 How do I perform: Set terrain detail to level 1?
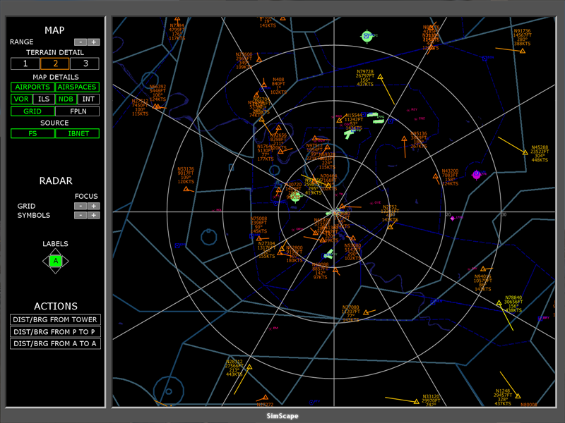(x=25, y=63)
